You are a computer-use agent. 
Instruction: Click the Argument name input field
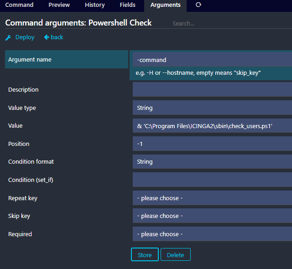212,60
